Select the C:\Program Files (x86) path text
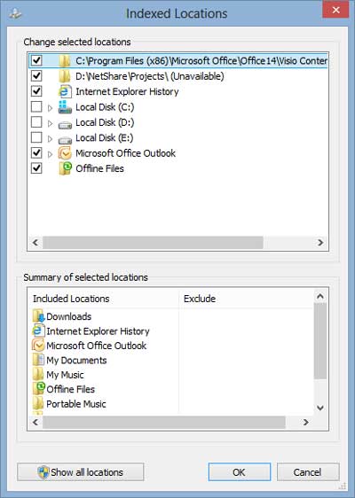Viewport: 355px width, 498px height. tap(201, 60)
